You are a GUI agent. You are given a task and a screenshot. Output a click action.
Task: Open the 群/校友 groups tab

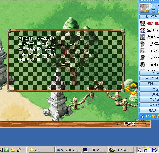pos(149,105)
